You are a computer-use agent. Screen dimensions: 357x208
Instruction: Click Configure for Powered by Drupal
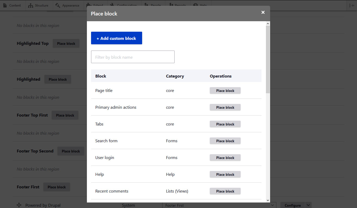pos(292,205)
